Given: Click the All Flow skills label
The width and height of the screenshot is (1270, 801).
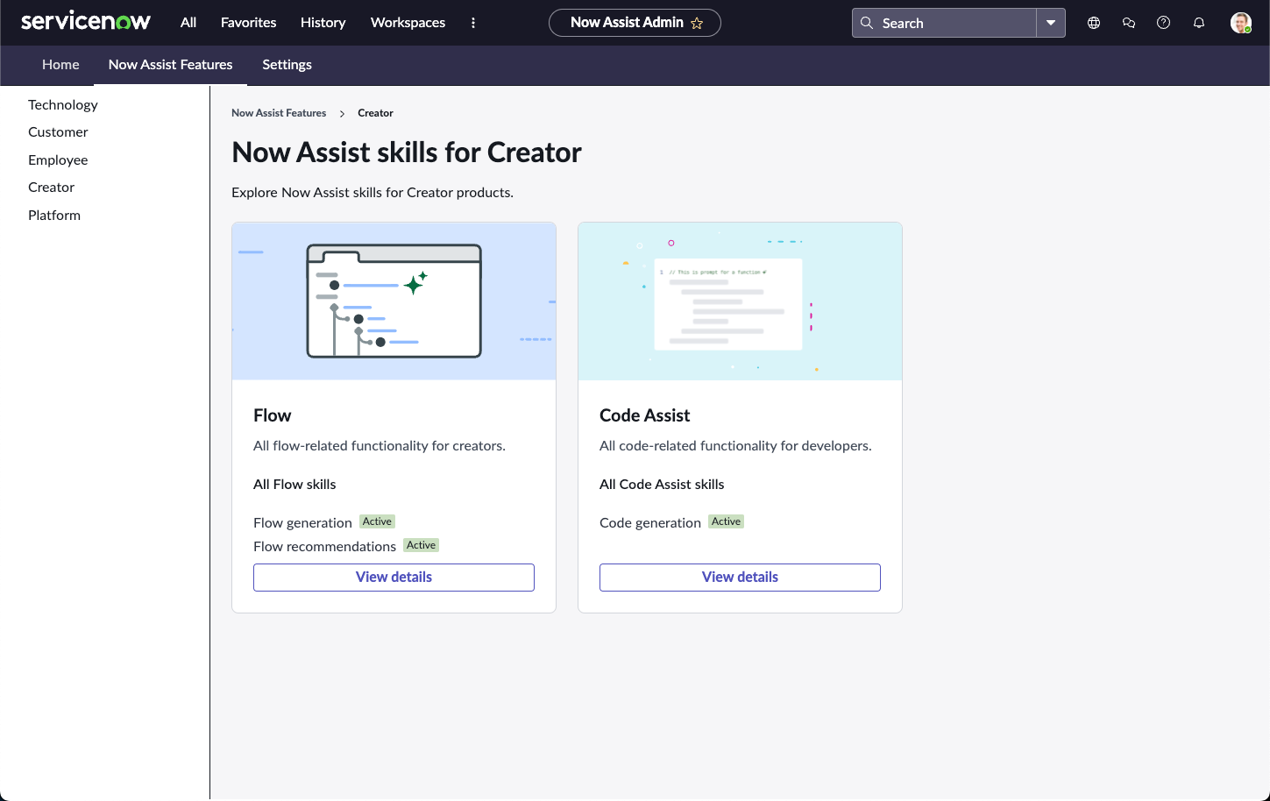Looking at the screenshot, I should click(x=294, y=485).
